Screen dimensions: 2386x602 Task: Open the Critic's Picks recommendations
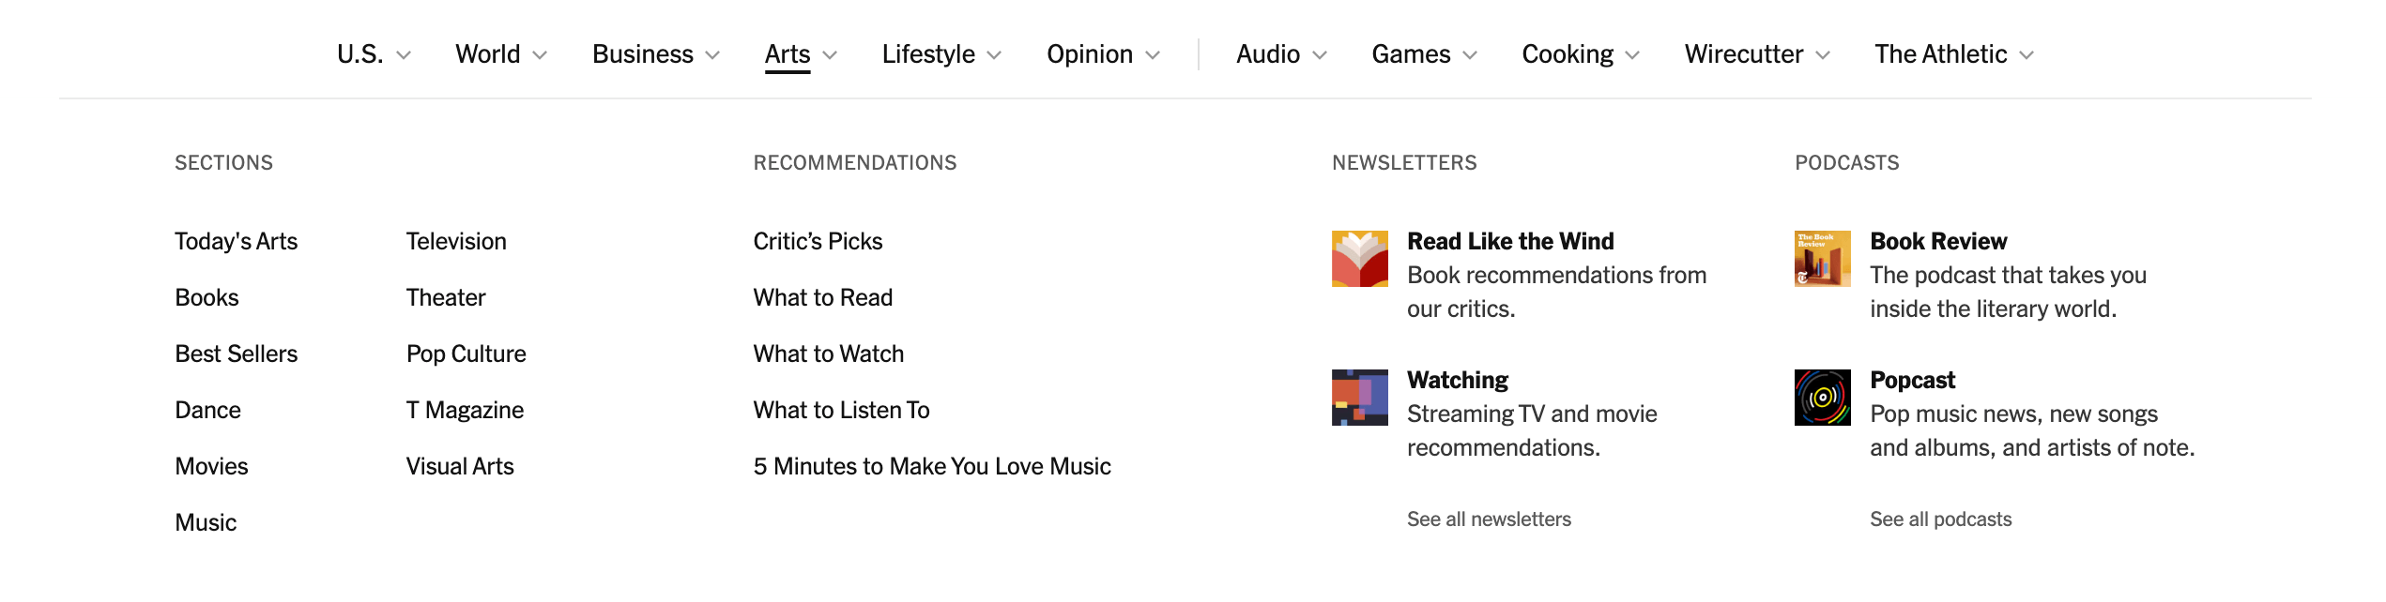pos(818,241)
